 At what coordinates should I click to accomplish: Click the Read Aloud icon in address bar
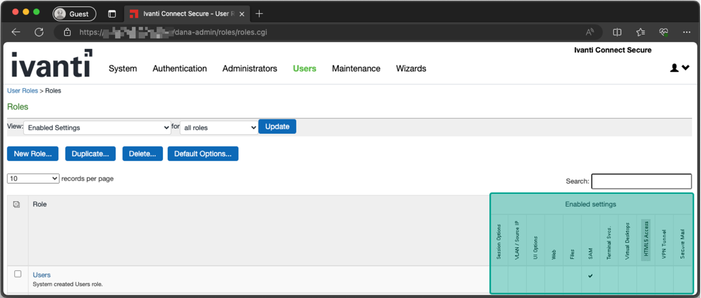[x=590, y=32]
